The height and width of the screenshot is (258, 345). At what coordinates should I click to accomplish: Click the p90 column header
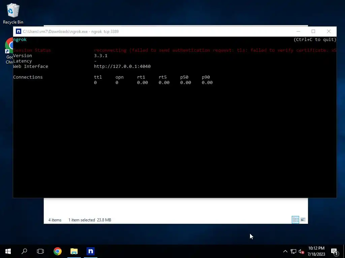[206, 77]
